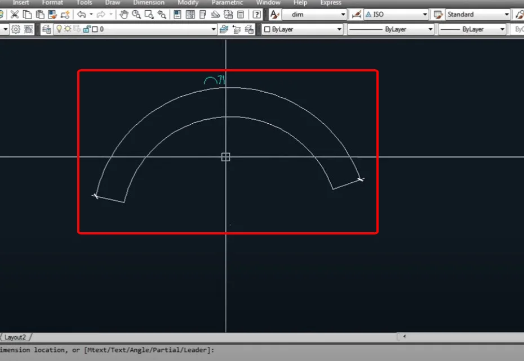
Task: Click the ByLayer color box swatch
Action: pos(267,29)
